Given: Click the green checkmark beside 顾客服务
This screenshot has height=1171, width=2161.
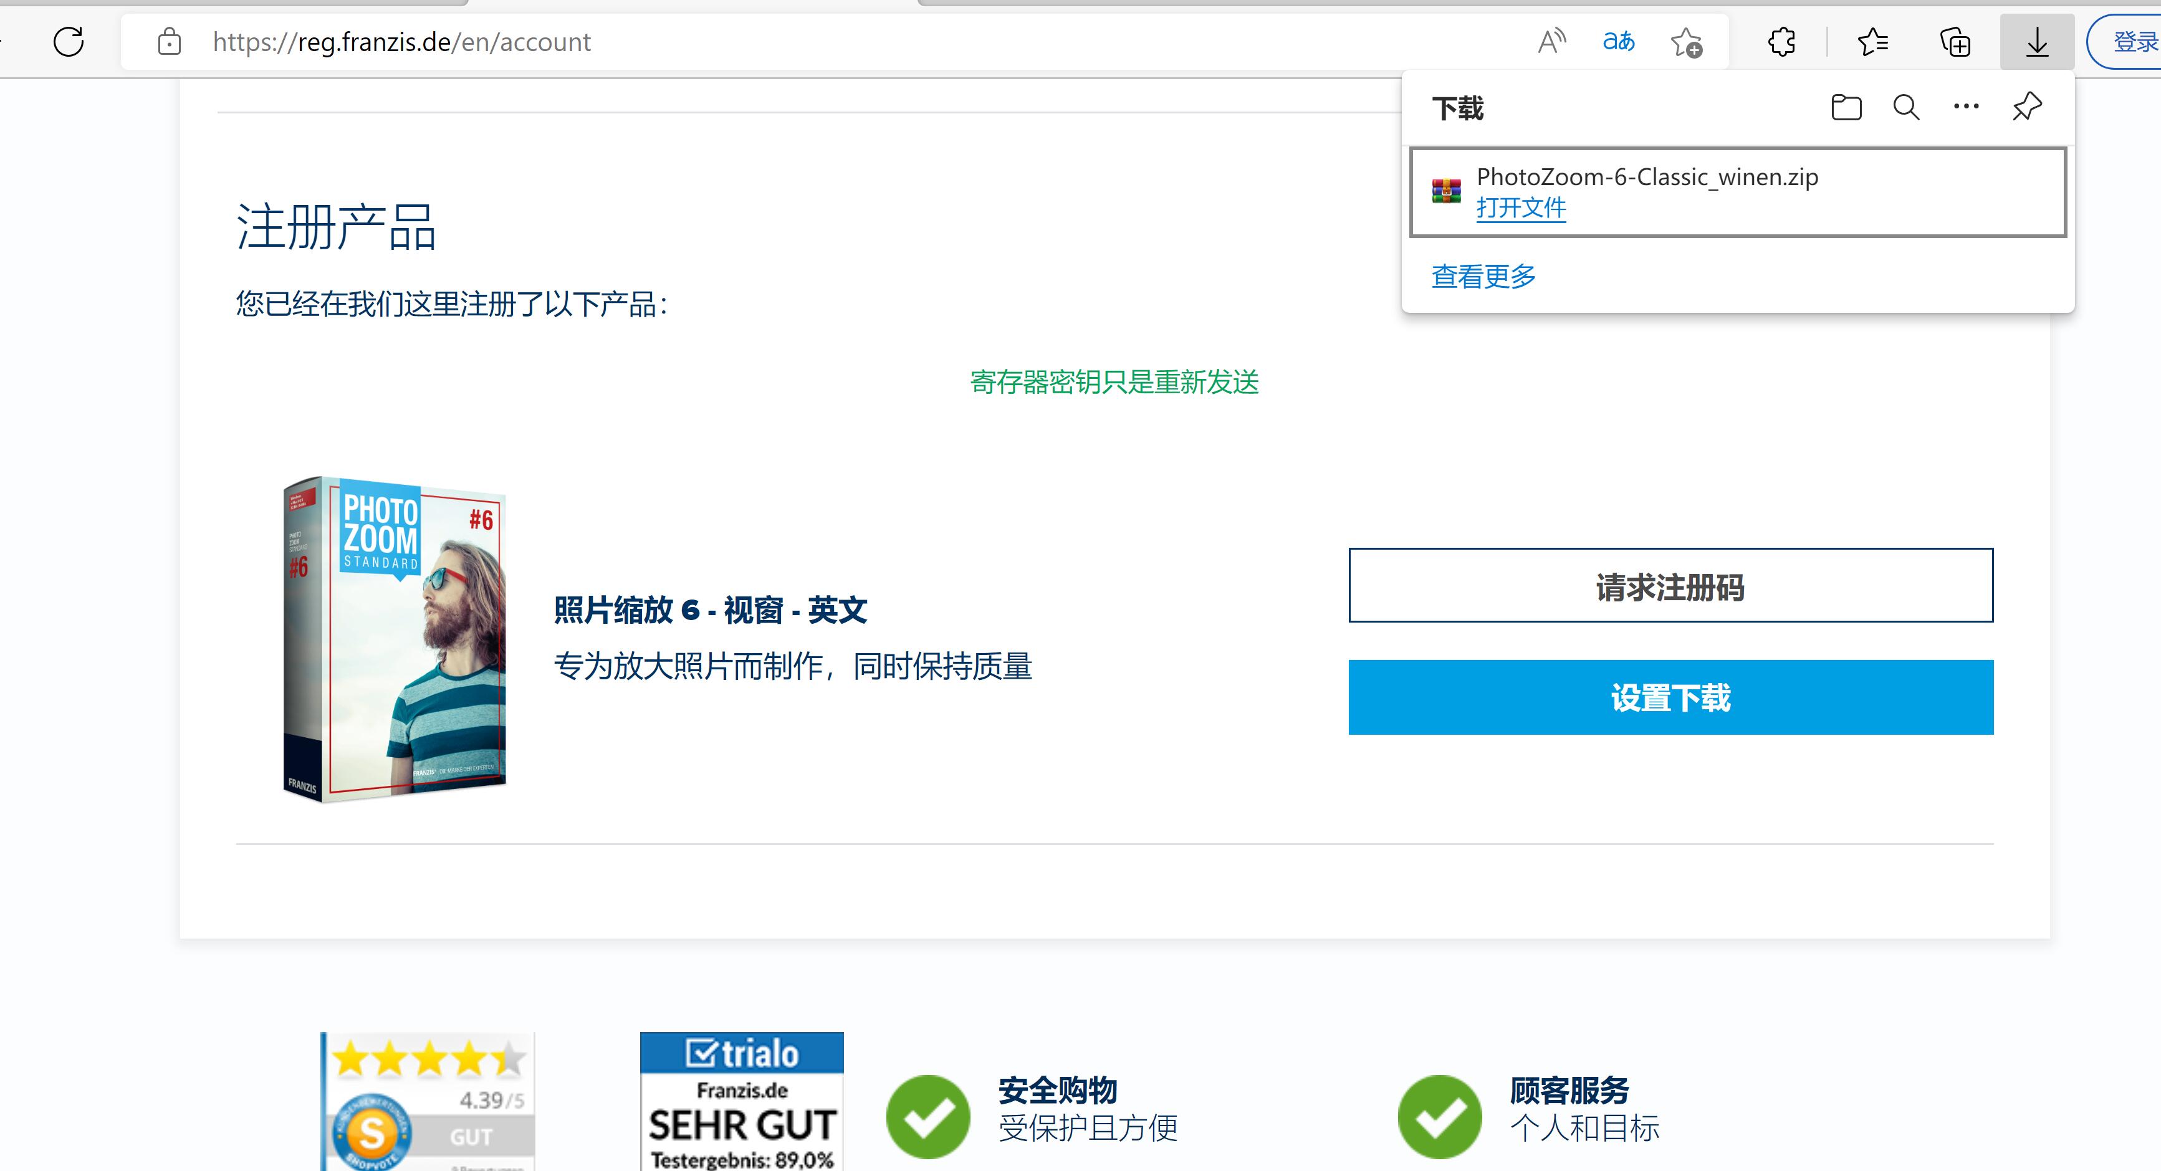Looking at the screenshot, I should 1440,1117.
